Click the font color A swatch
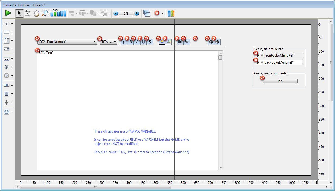 pyautogui.click(x=162, y=42)
